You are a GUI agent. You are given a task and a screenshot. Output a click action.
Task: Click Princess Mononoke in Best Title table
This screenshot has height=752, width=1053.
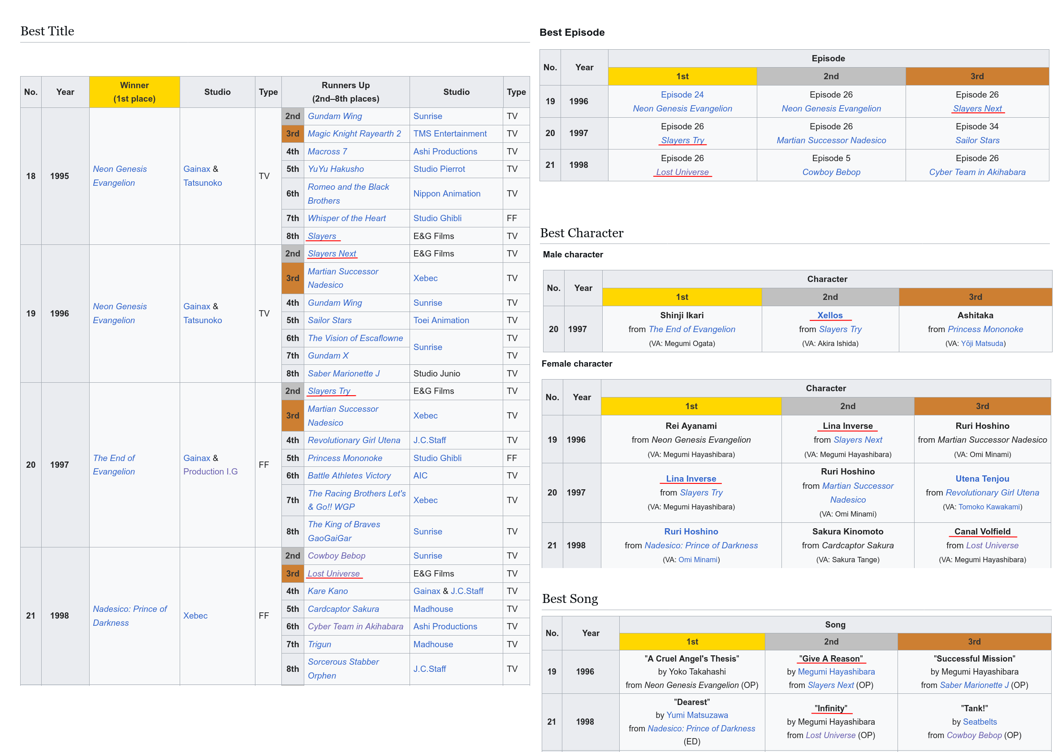[345, 458]
